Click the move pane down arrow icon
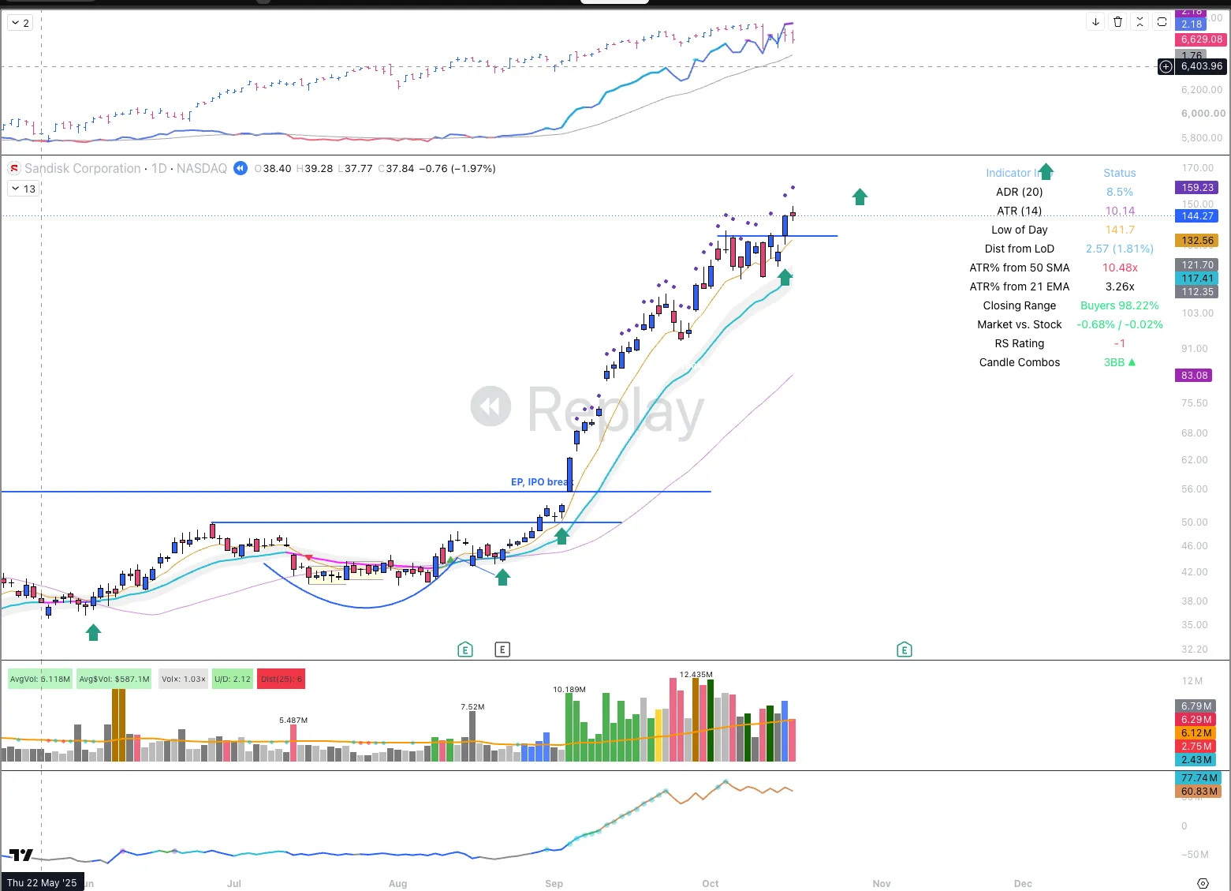 (x=1095, y=22)
